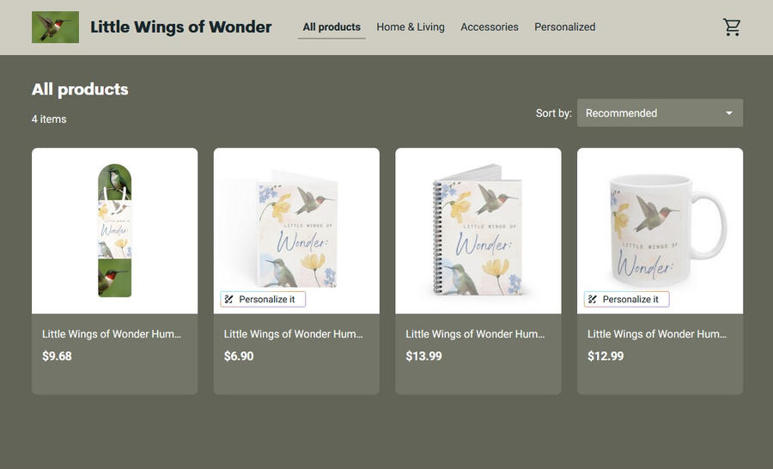Select the $6.90 price label

[239, 356]
